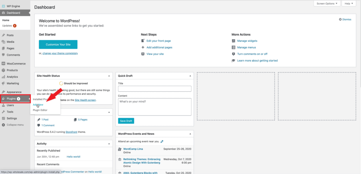Click the Products box icon

[x=3, y=70]
